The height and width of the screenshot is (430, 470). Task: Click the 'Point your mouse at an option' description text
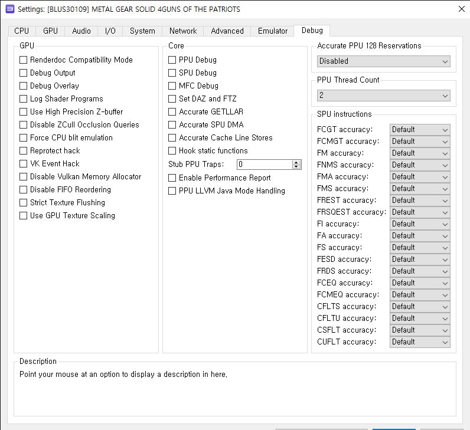click(123, 375)
